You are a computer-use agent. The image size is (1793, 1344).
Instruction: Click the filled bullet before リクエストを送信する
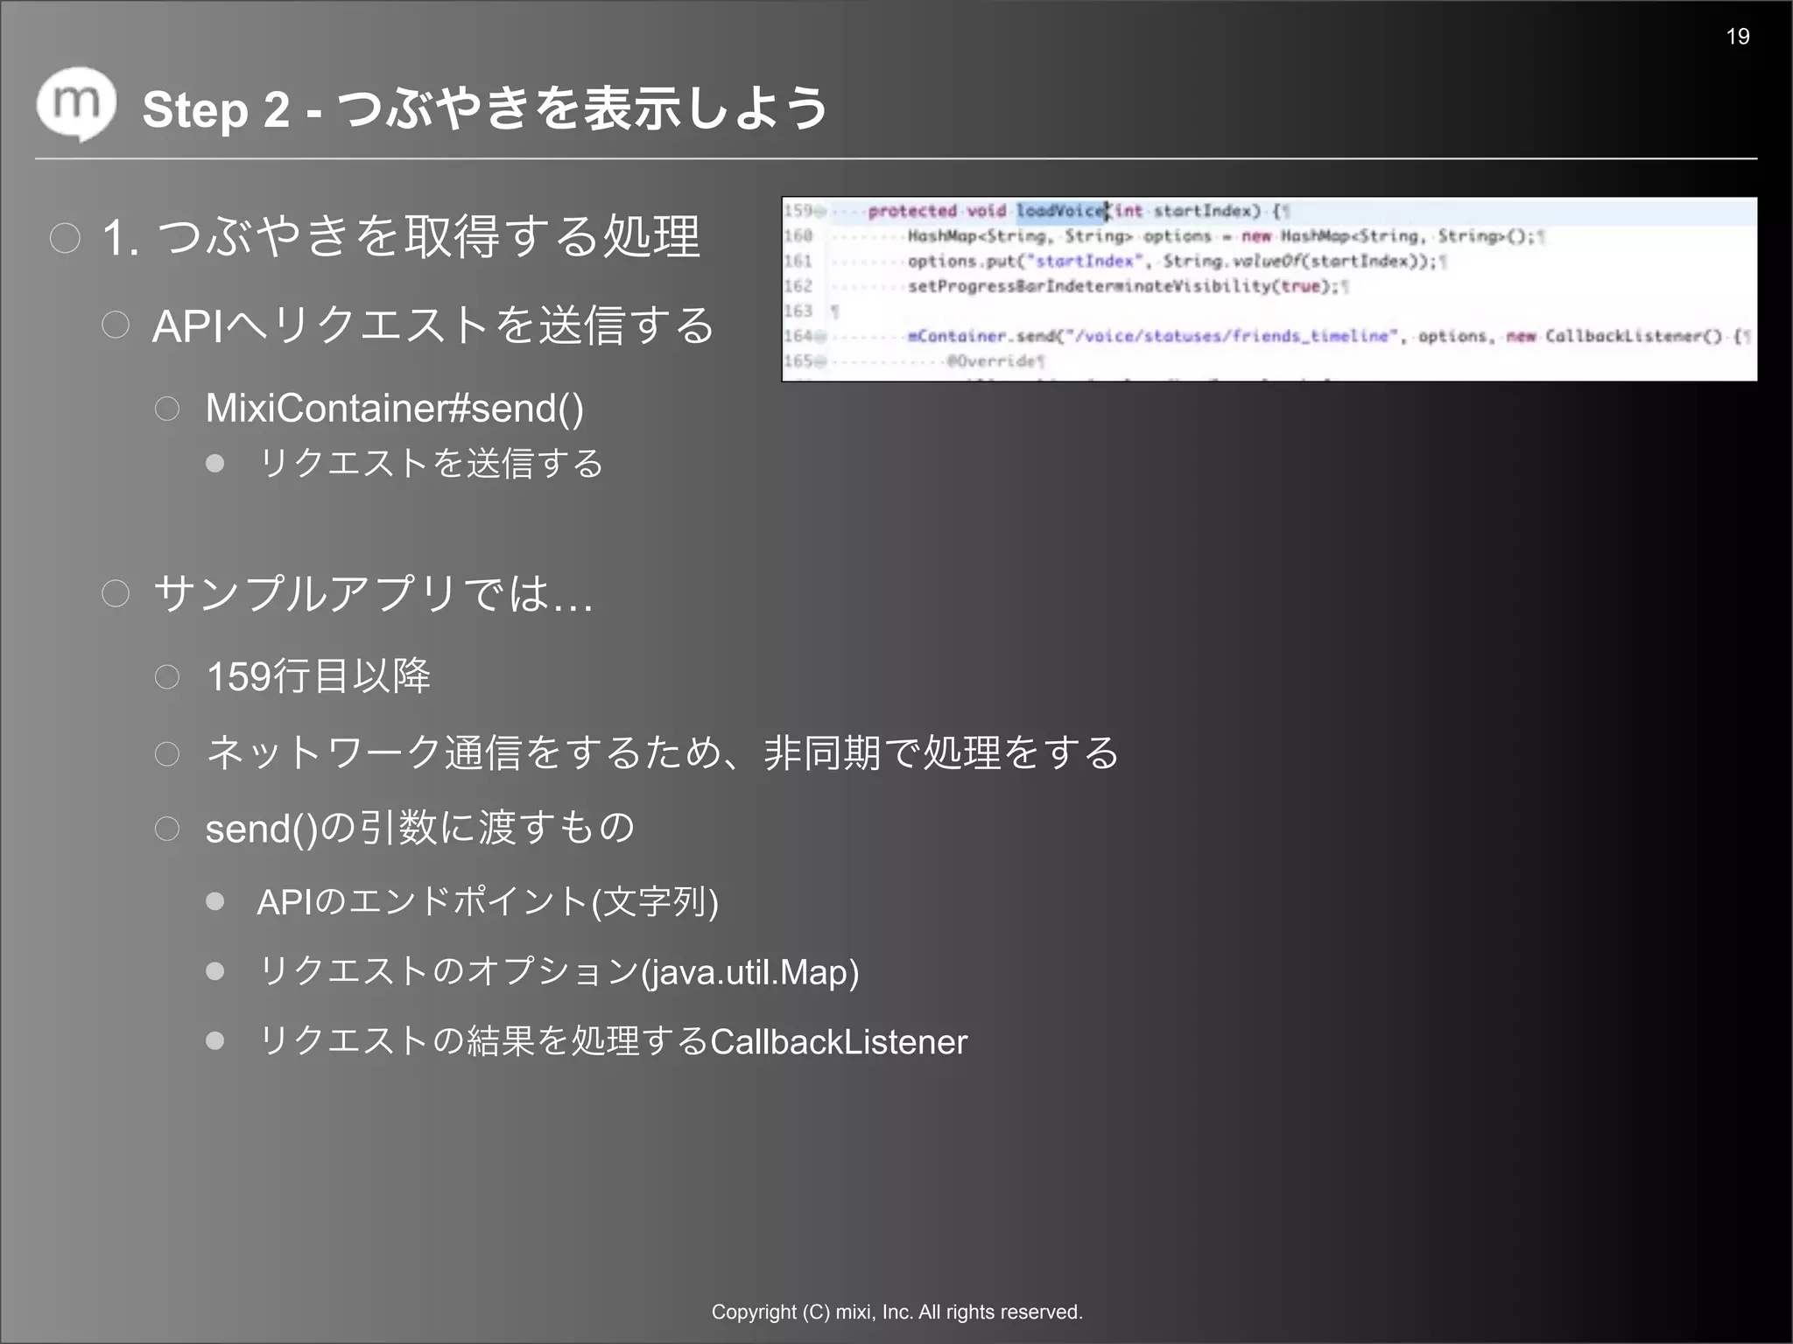click(x=215, y=463)
